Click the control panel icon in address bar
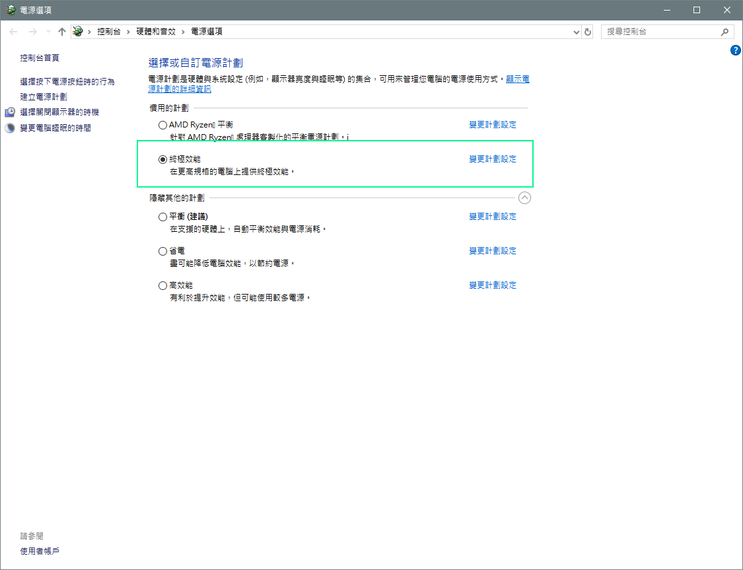The image size is (743, 570). [x=78, y=32]
